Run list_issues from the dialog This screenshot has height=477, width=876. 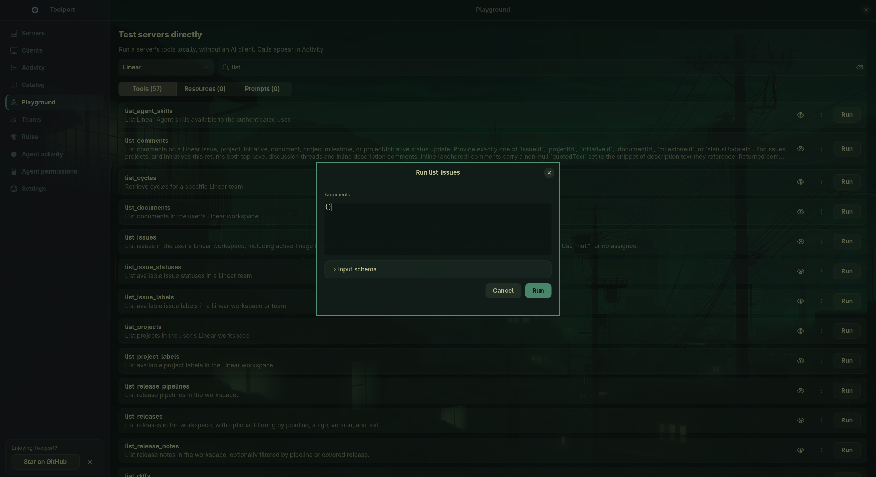[538, 291]
